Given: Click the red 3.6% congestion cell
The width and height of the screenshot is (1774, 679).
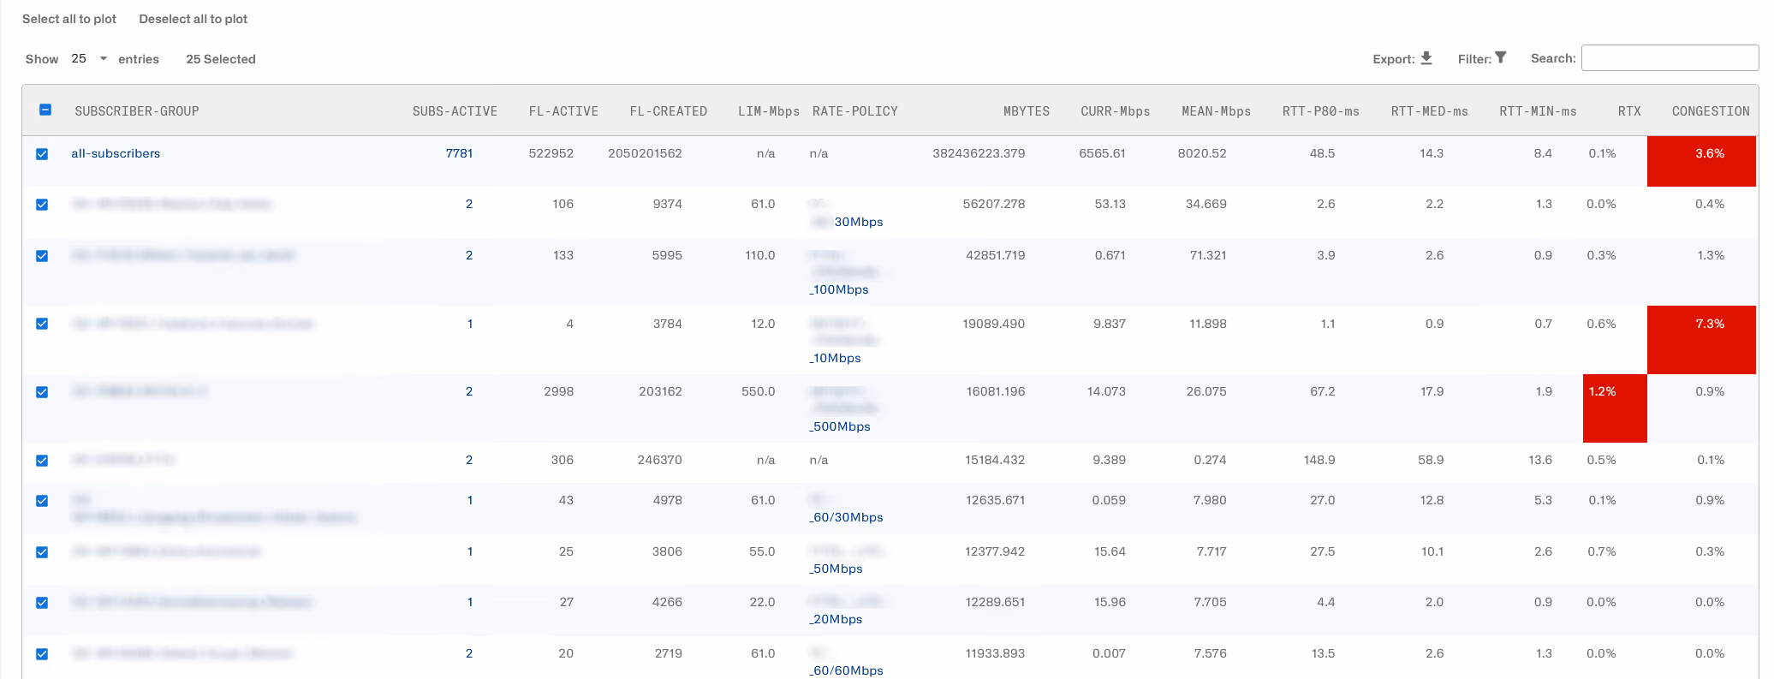Looking at the screenshot, I should (1701, 161).
